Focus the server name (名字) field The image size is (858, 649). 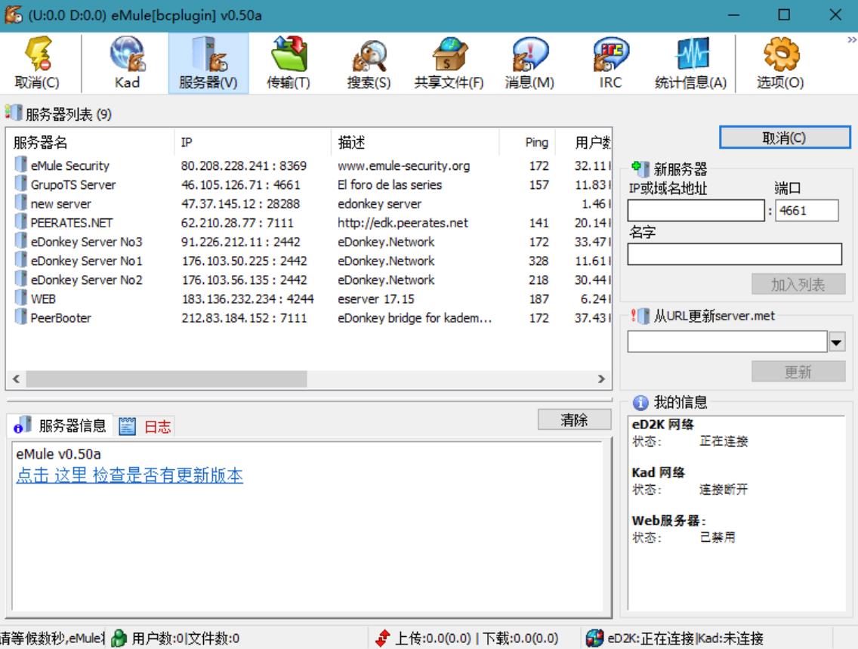(x=734, y=255)
